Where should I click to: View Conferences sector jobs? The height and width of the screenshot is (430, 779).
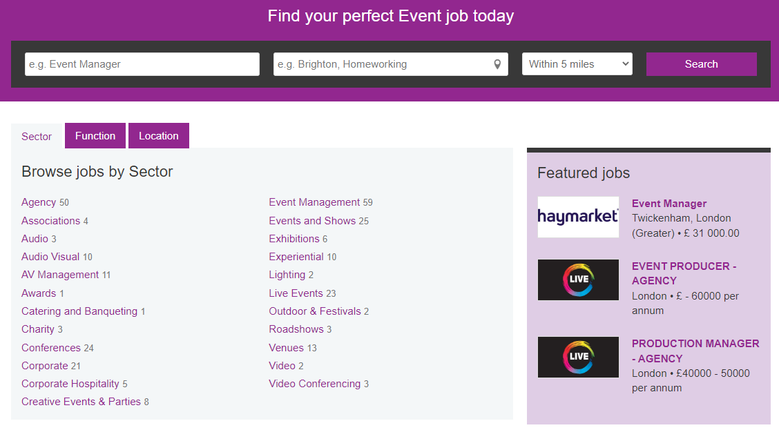50,347
